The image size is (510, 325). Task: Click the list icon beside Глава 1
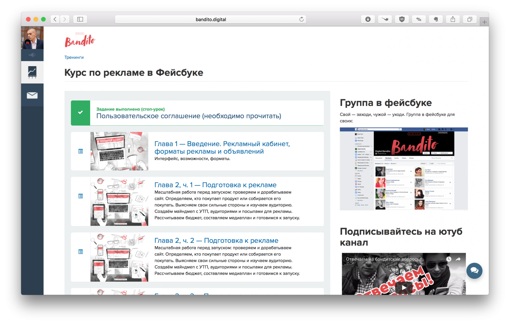[80, 151]
